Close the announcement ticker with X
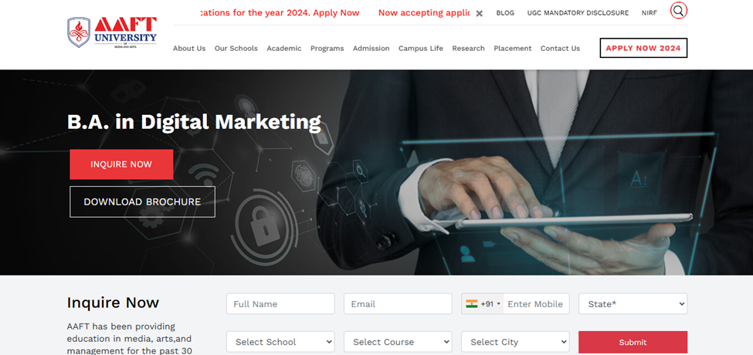The width and height of the screenshot is (753, 355). tap(480, 13)
